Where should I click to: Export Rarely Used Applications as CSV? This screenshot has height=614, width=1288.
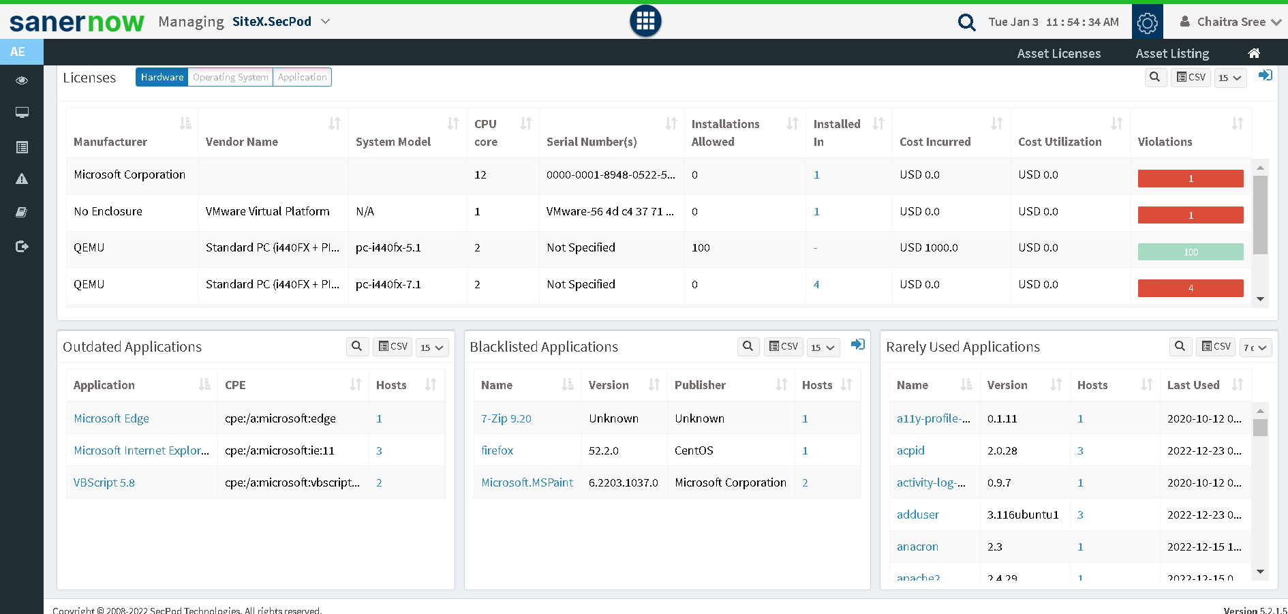[1216, 346]
